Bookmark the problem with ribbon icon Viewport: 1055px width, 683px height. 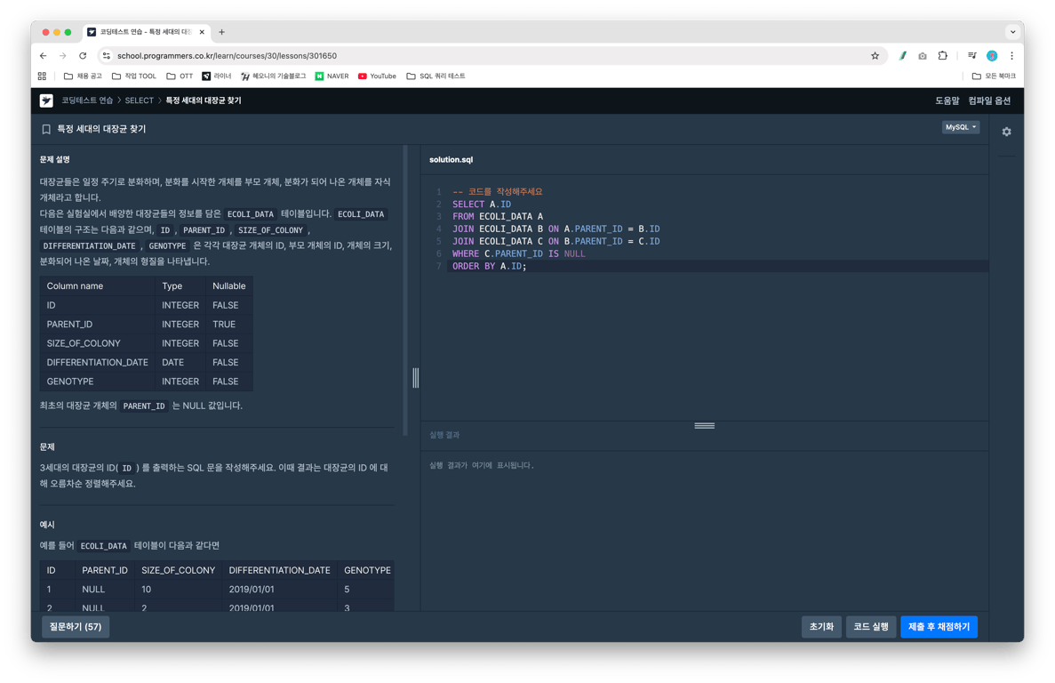46,129
